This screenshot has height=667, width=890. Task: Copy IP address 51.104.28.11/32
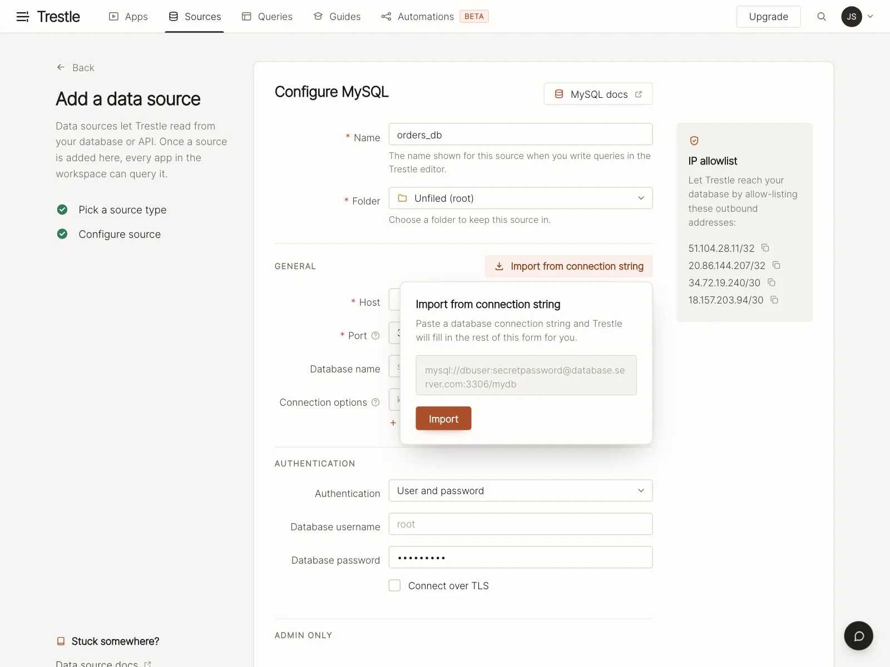[x=765, y=248]
